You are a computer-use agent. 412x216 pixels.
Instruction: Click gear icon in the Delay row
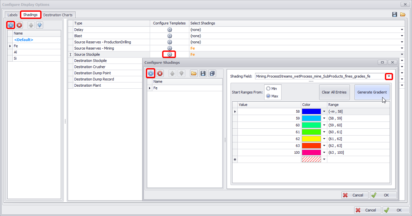(169, 30)
